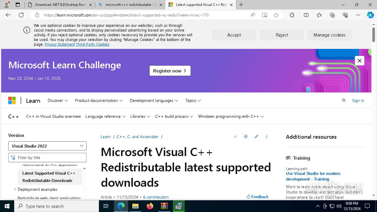Screen dimensions: 377x212
Task: View site information lock icon
Action: 37,15
